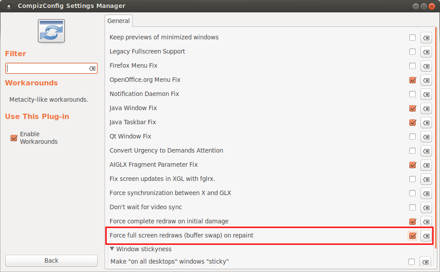Reset Keep previews of minimized windows option

tap(426, 38)
